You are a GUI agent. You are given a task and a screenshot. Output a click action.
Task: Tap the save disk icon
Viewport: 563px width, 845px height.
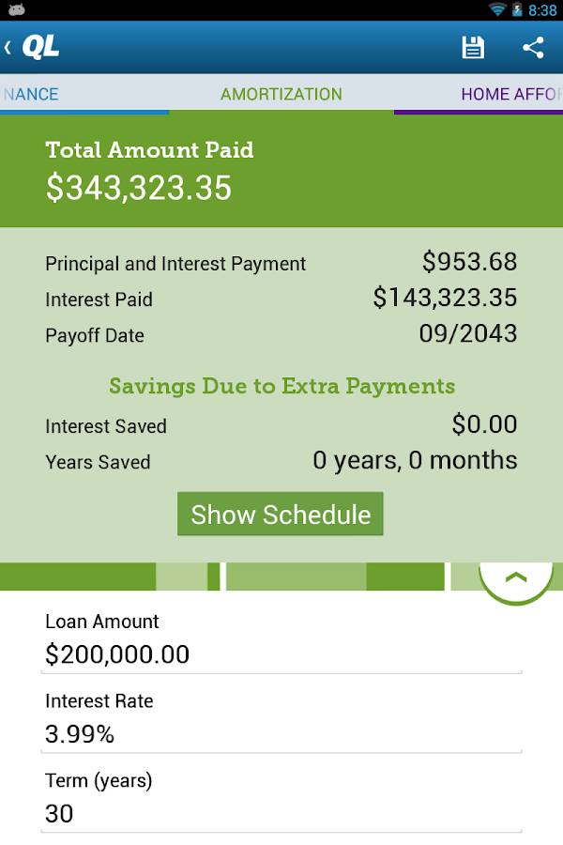[x=473, y=48]
